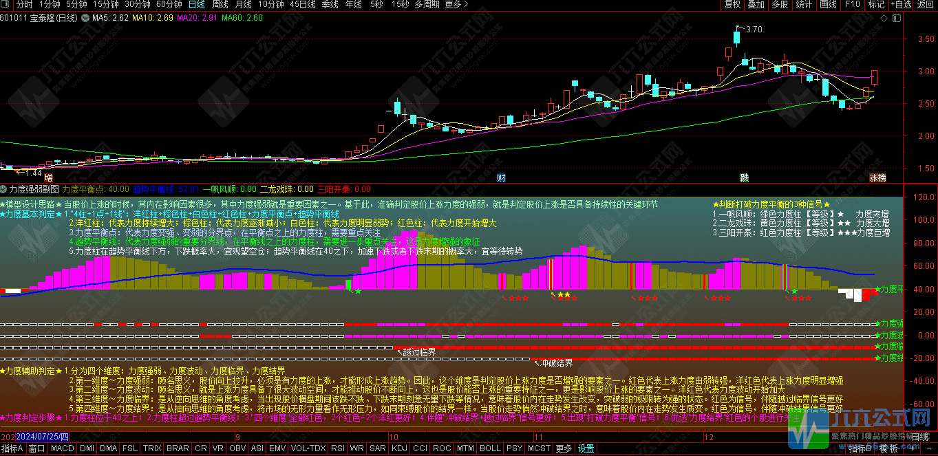
Task: Click the 返回 button
Action: click(926, 5)
